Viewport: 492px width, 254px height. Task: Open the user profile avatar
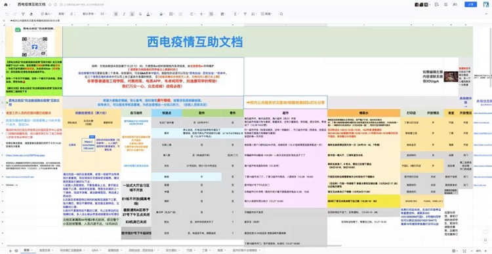pyautogui.click(x=485, y=5)
